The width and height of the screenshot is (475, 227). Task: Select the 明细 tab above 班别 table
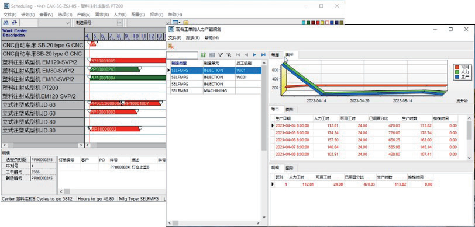[x=276, y=167]
